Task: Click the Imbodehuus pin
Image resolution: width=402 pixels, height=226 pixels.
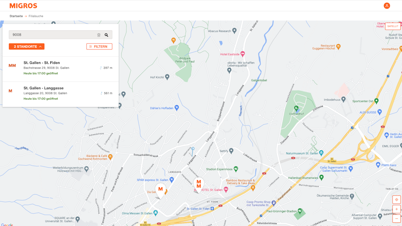Action: [344, 99]
